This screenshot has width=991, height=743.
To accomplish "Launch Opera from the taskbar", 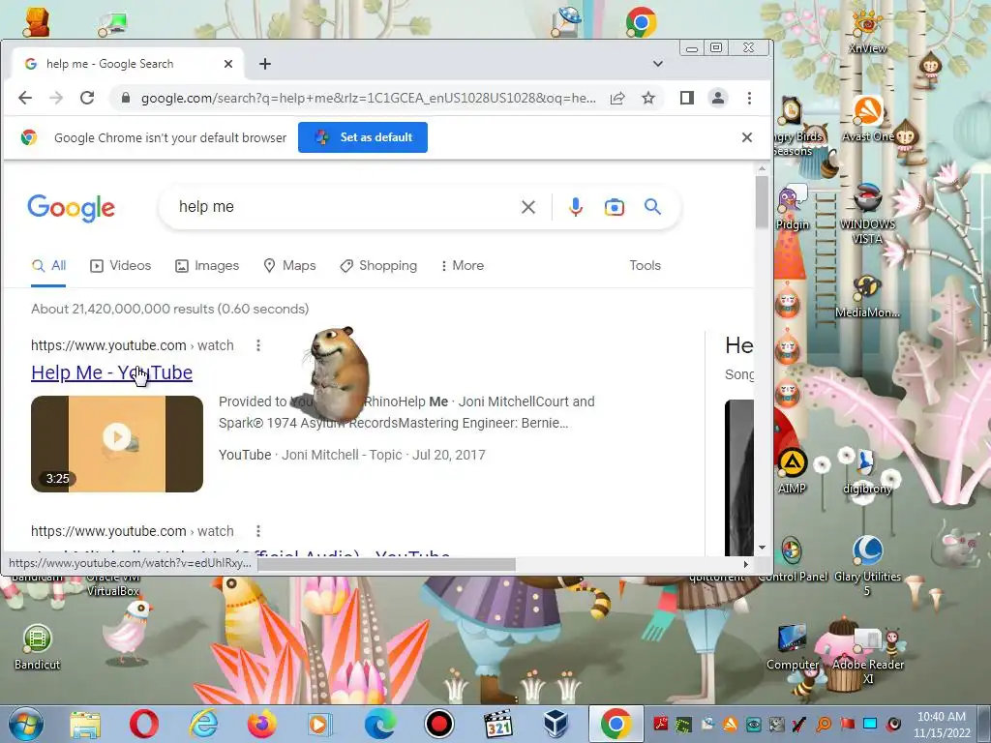I will coord(143,724).
